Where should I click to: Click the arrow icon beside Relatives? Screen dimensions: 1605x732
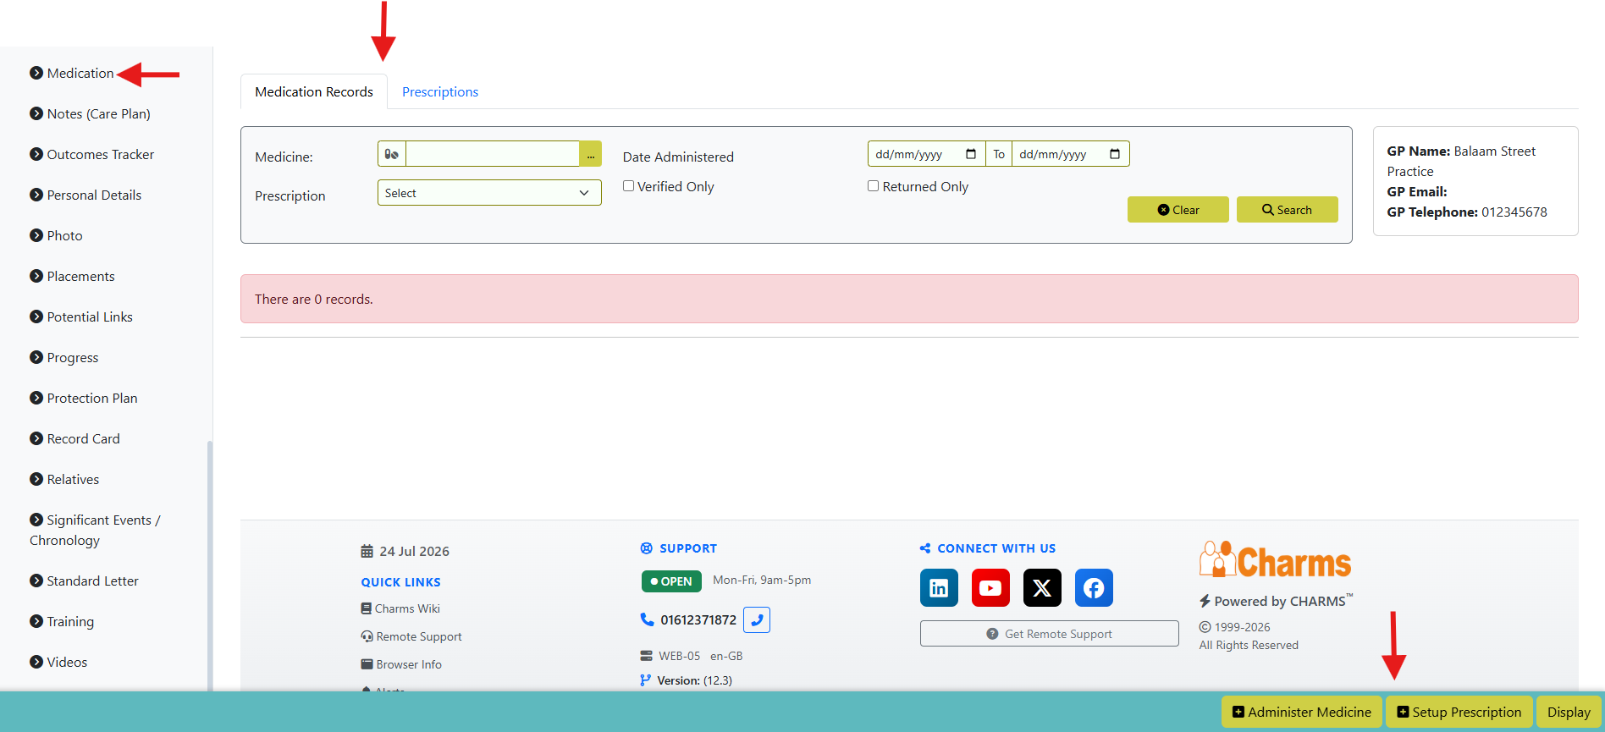tap(36, 479)
